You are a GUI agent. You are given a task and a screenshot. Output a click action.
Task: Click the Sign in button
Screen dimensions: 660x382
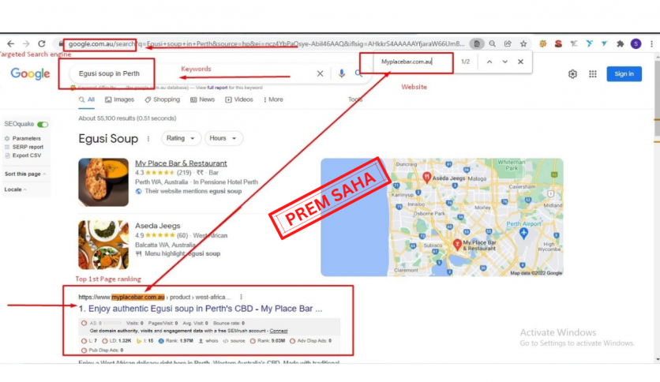[x=624, y=74]
